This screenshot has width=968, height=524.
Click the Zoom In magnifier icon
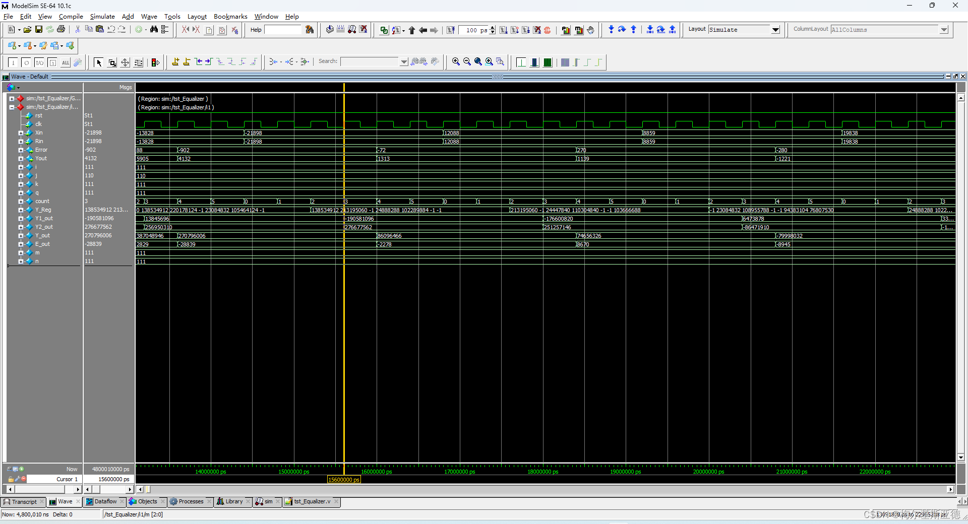click(456, 61)
